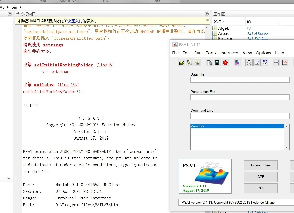Click the 'line 6' error link
This screenshot has height=213, width=294.
pos(105,65)
